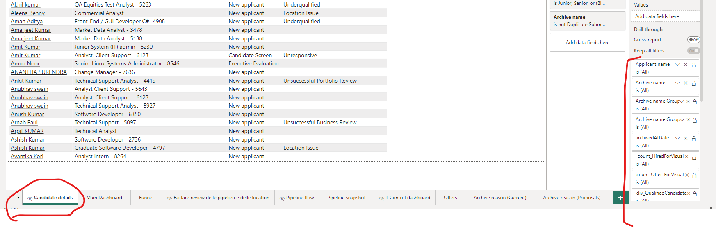716x227 pixels.
Task: Click lock icon on Archive name filter
Action: point(694,83)
